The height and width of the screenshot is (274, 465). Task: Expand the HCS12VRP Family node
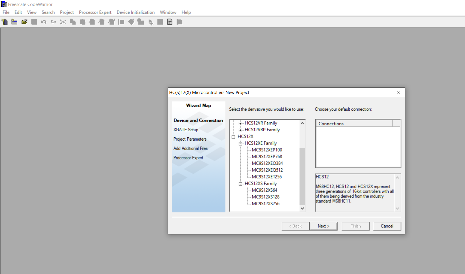(240, 130)
